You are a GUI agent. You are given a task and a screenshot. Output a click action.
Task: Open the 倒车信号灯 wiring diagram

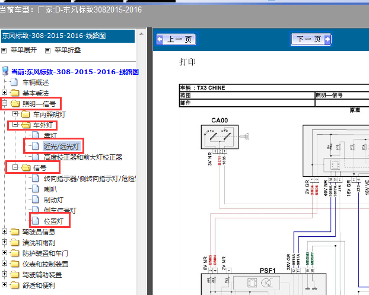click(x=60, y=210)
